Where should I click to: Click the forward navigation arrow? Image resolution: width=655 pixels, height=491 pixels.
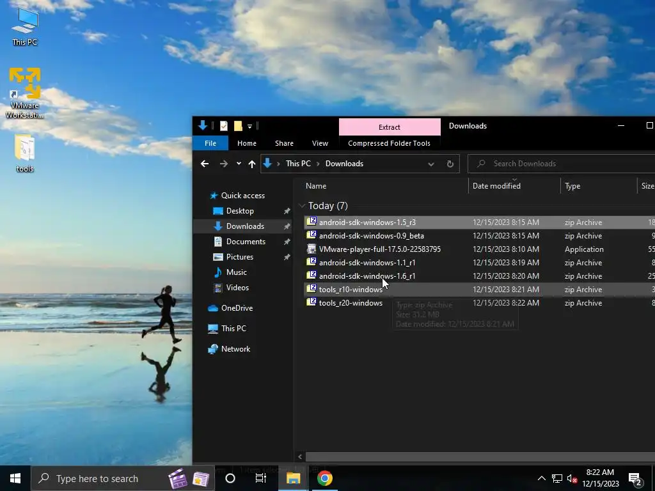pos(224,164)
